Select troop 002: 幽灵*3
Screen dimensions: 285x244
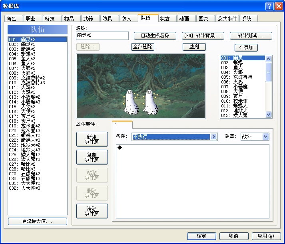tap(38, 44)
